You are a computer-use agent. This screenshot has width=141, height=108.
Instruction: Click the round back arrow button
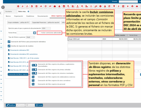click(3, 7)
